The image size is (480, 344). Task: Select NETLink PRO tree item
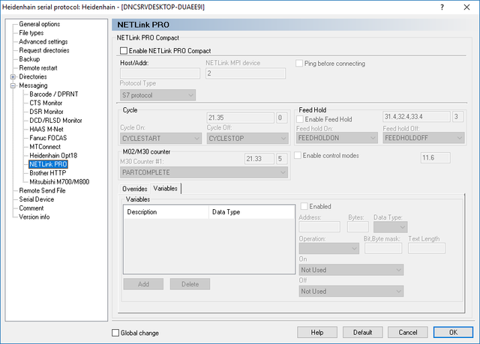[48, 164]
